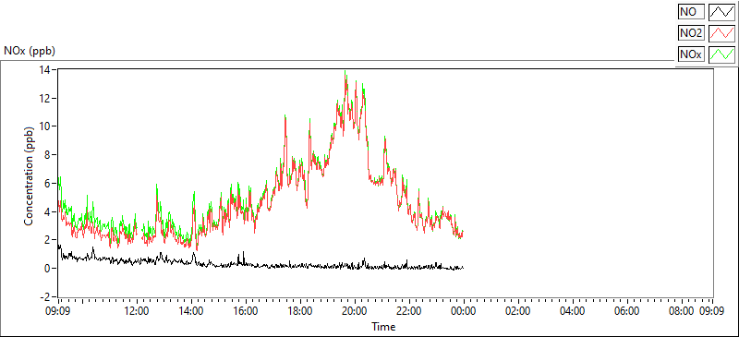Click the NO2 red line-style legend icon
This screenshot has width=739, height=337.
(722, 33)
